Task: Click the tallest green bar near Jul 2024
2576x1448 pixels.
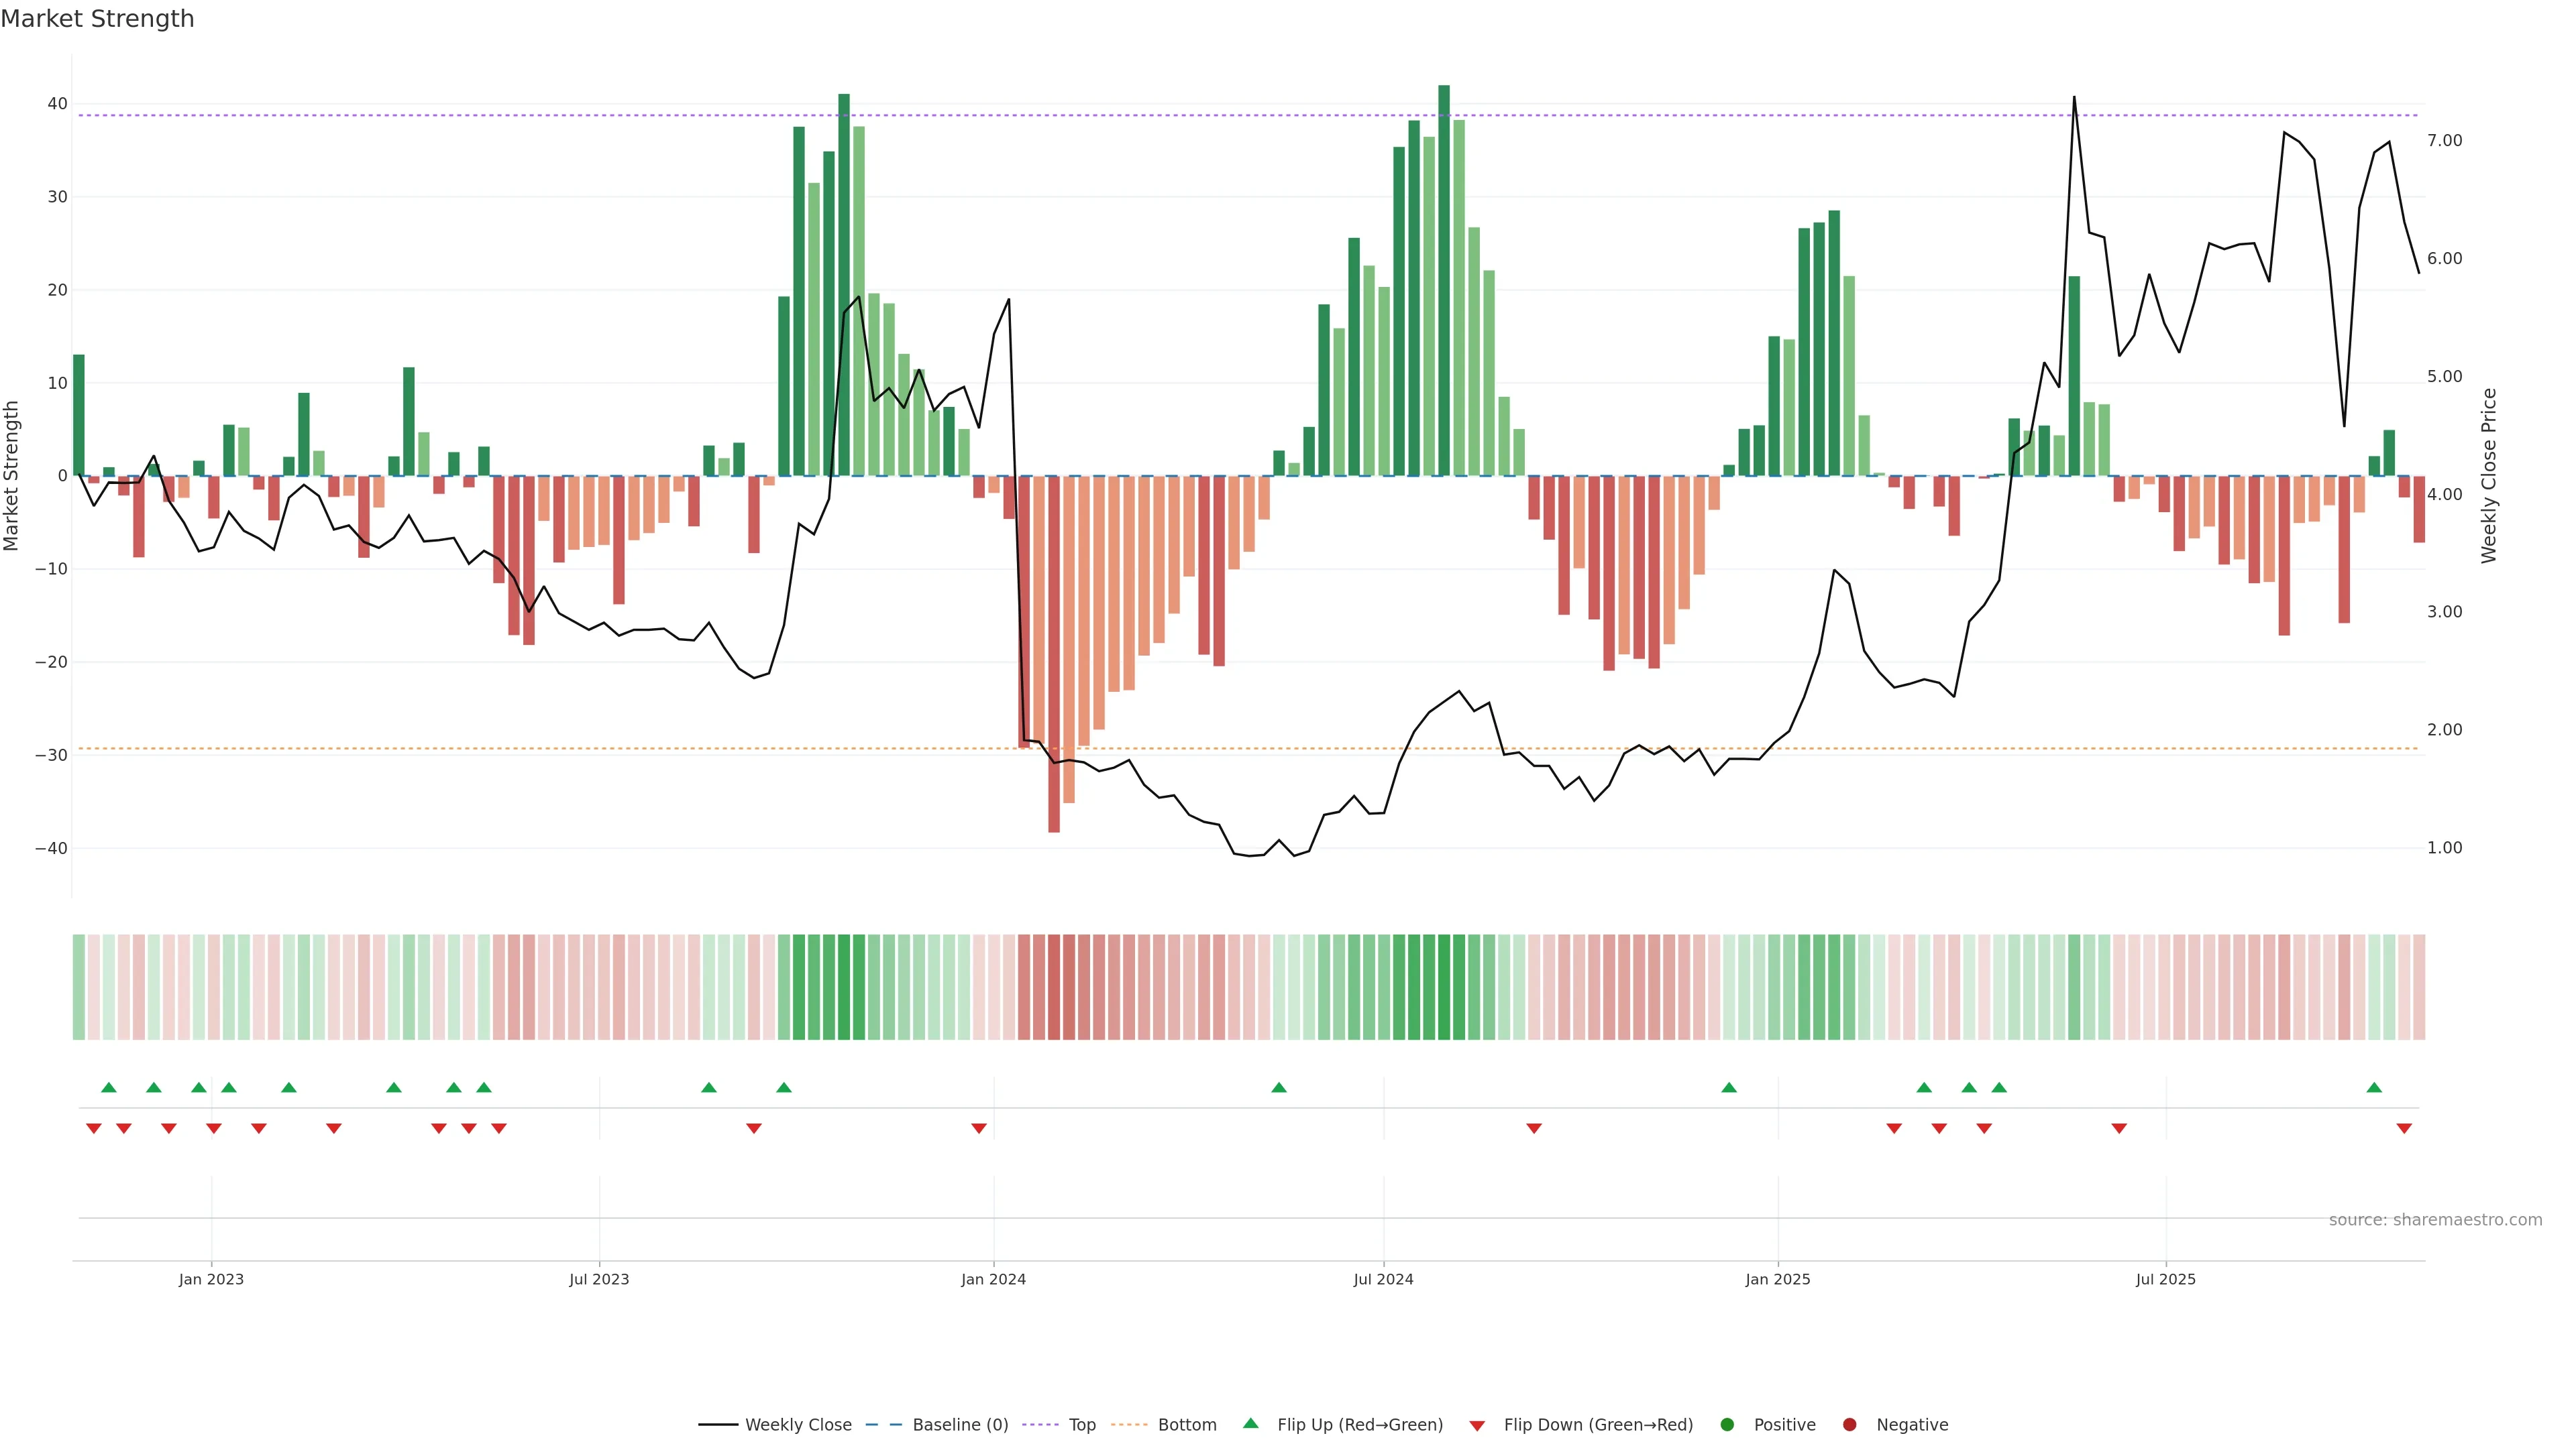Action: tap(1444, 280)
